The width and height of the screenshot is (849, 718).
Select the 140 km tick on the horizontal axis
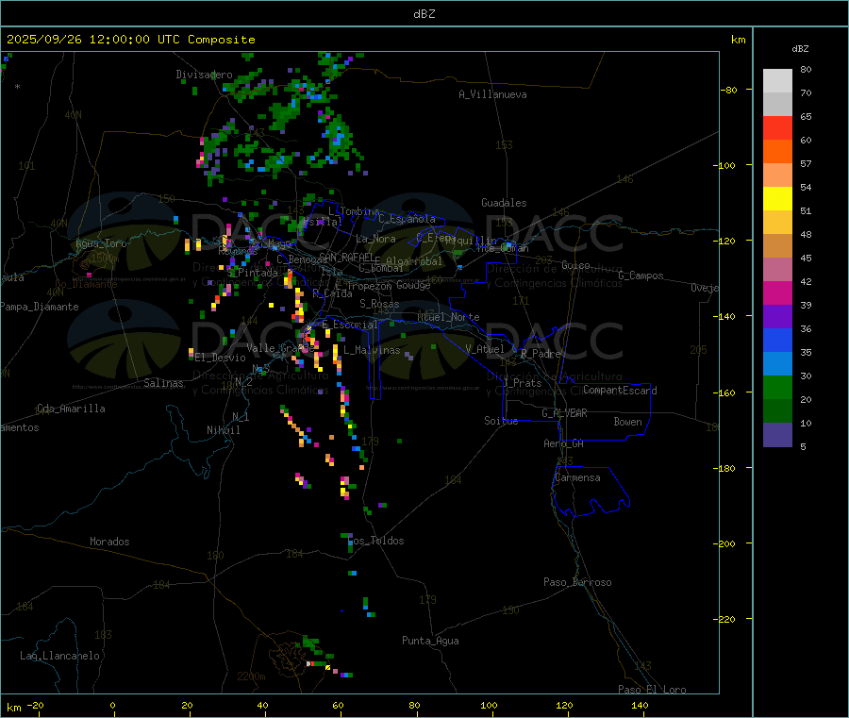(x=640, y=706)
